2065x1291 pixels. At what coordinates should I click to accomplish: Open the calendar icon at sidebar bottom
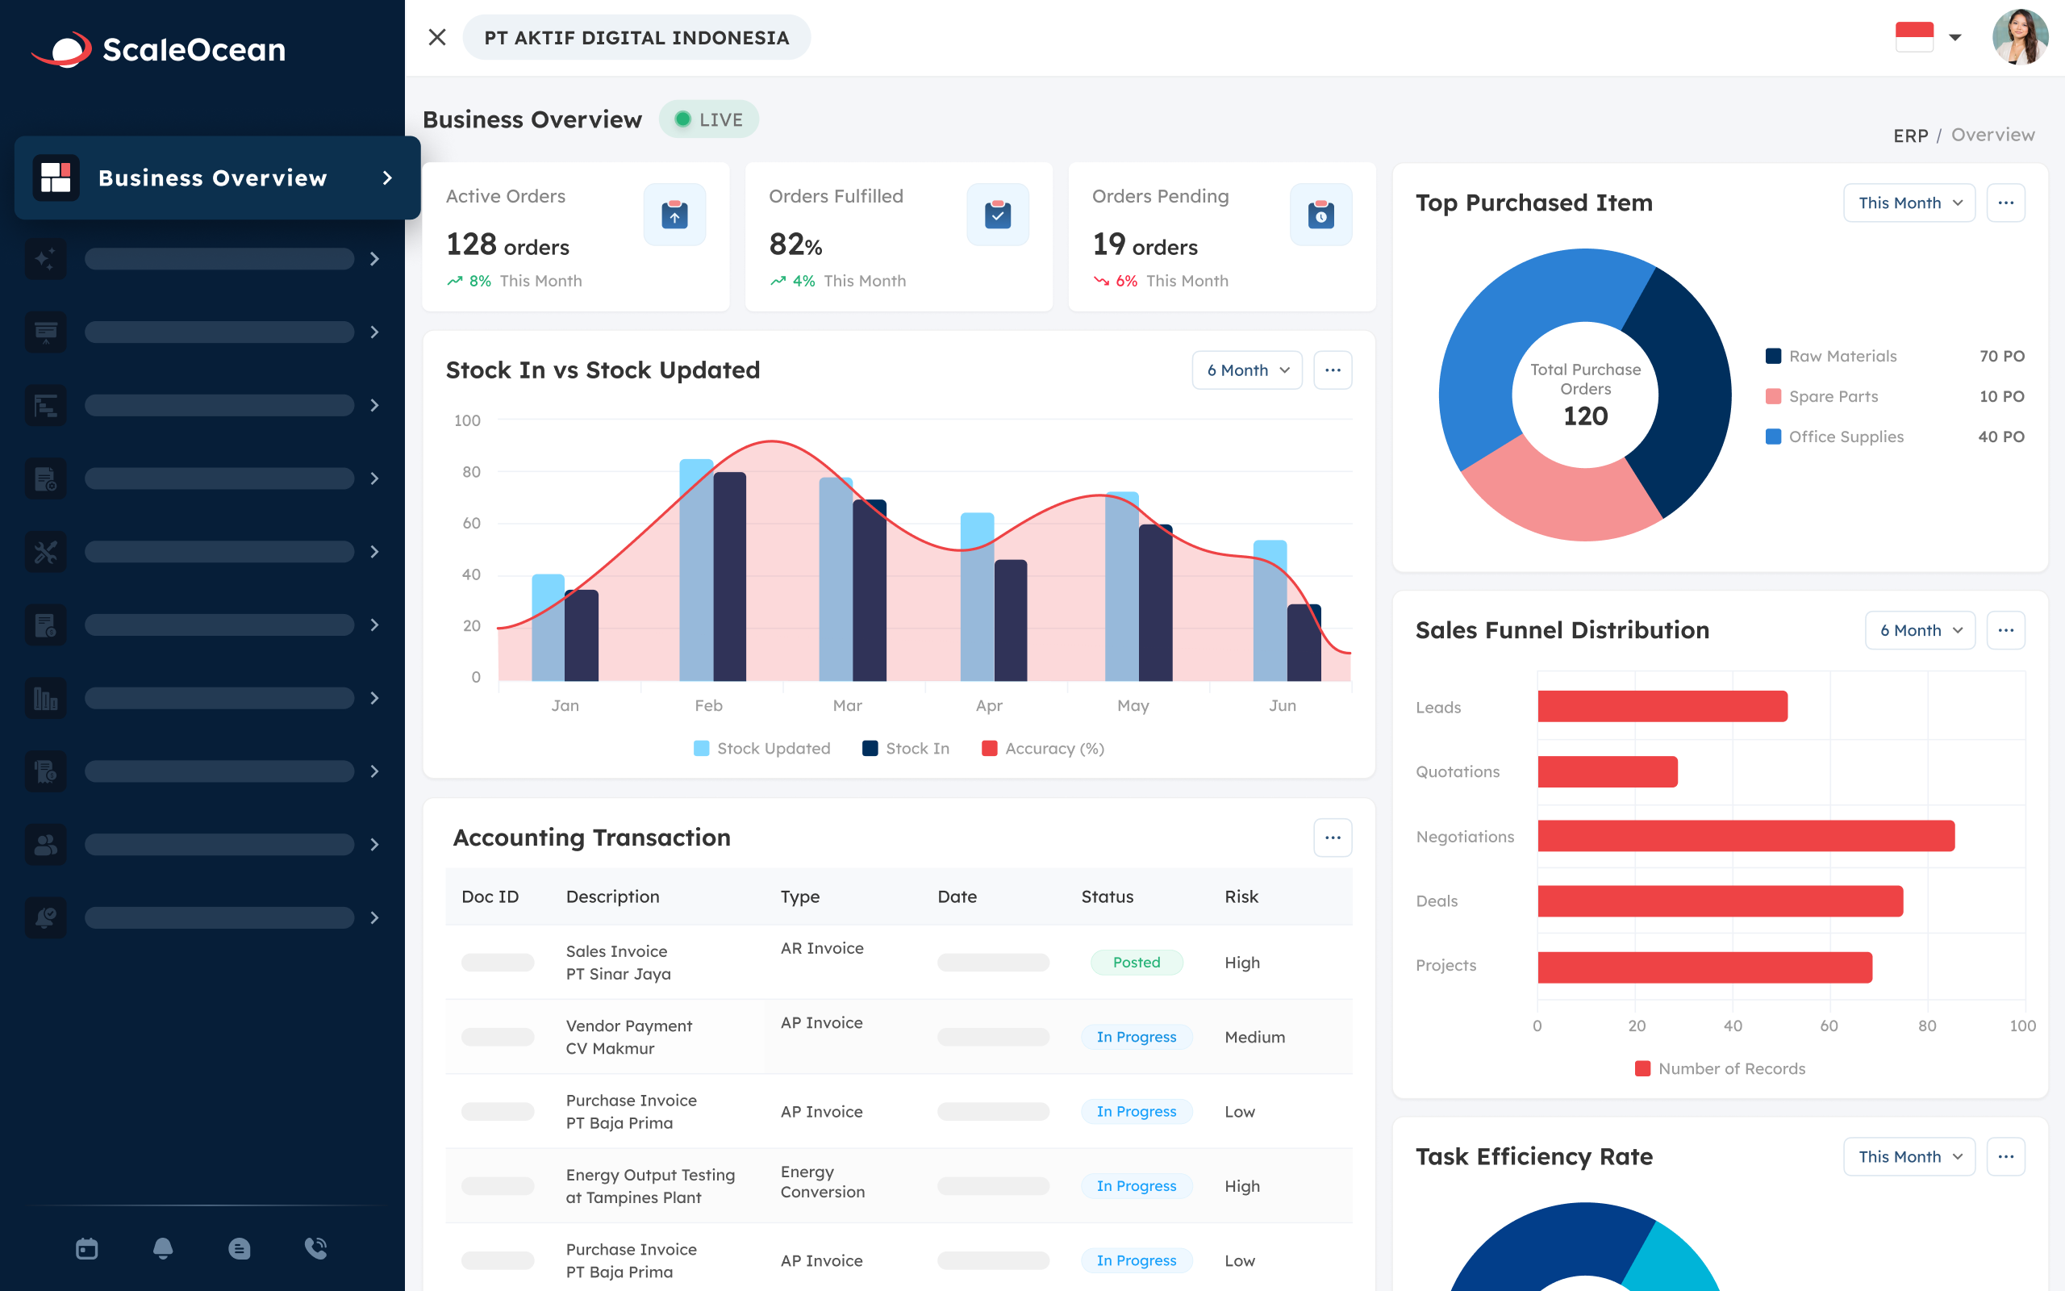(86, 1248)
